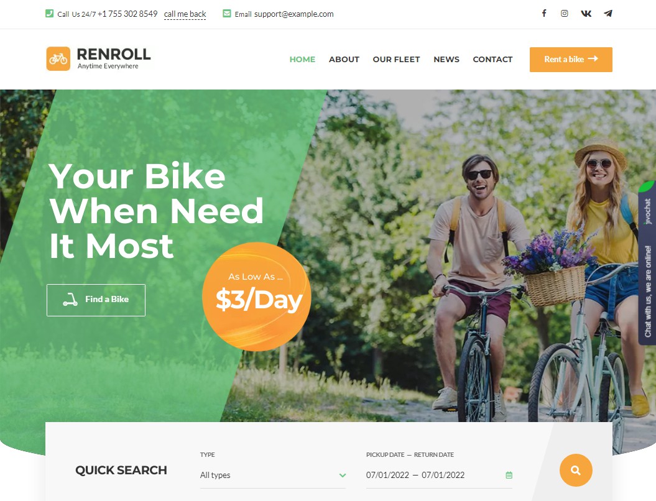This screenshot has height=501, width=656.
Task: Click the Rent a bike button
Action: point(571,60)
